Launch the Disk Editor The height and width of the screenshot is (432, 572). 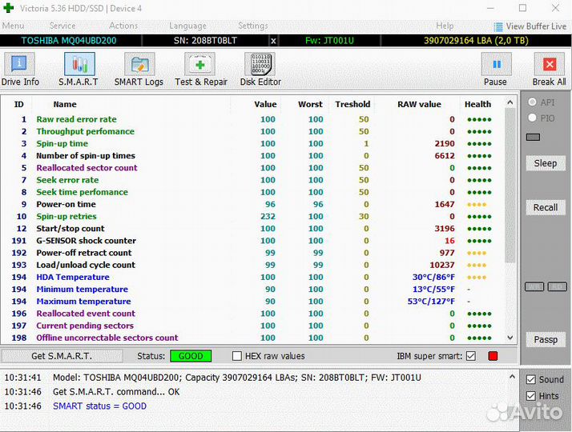[260, 69]
